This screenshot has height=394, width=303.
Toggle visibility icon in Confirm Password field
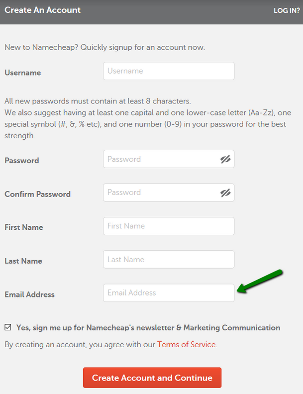(x=225, y=193)
